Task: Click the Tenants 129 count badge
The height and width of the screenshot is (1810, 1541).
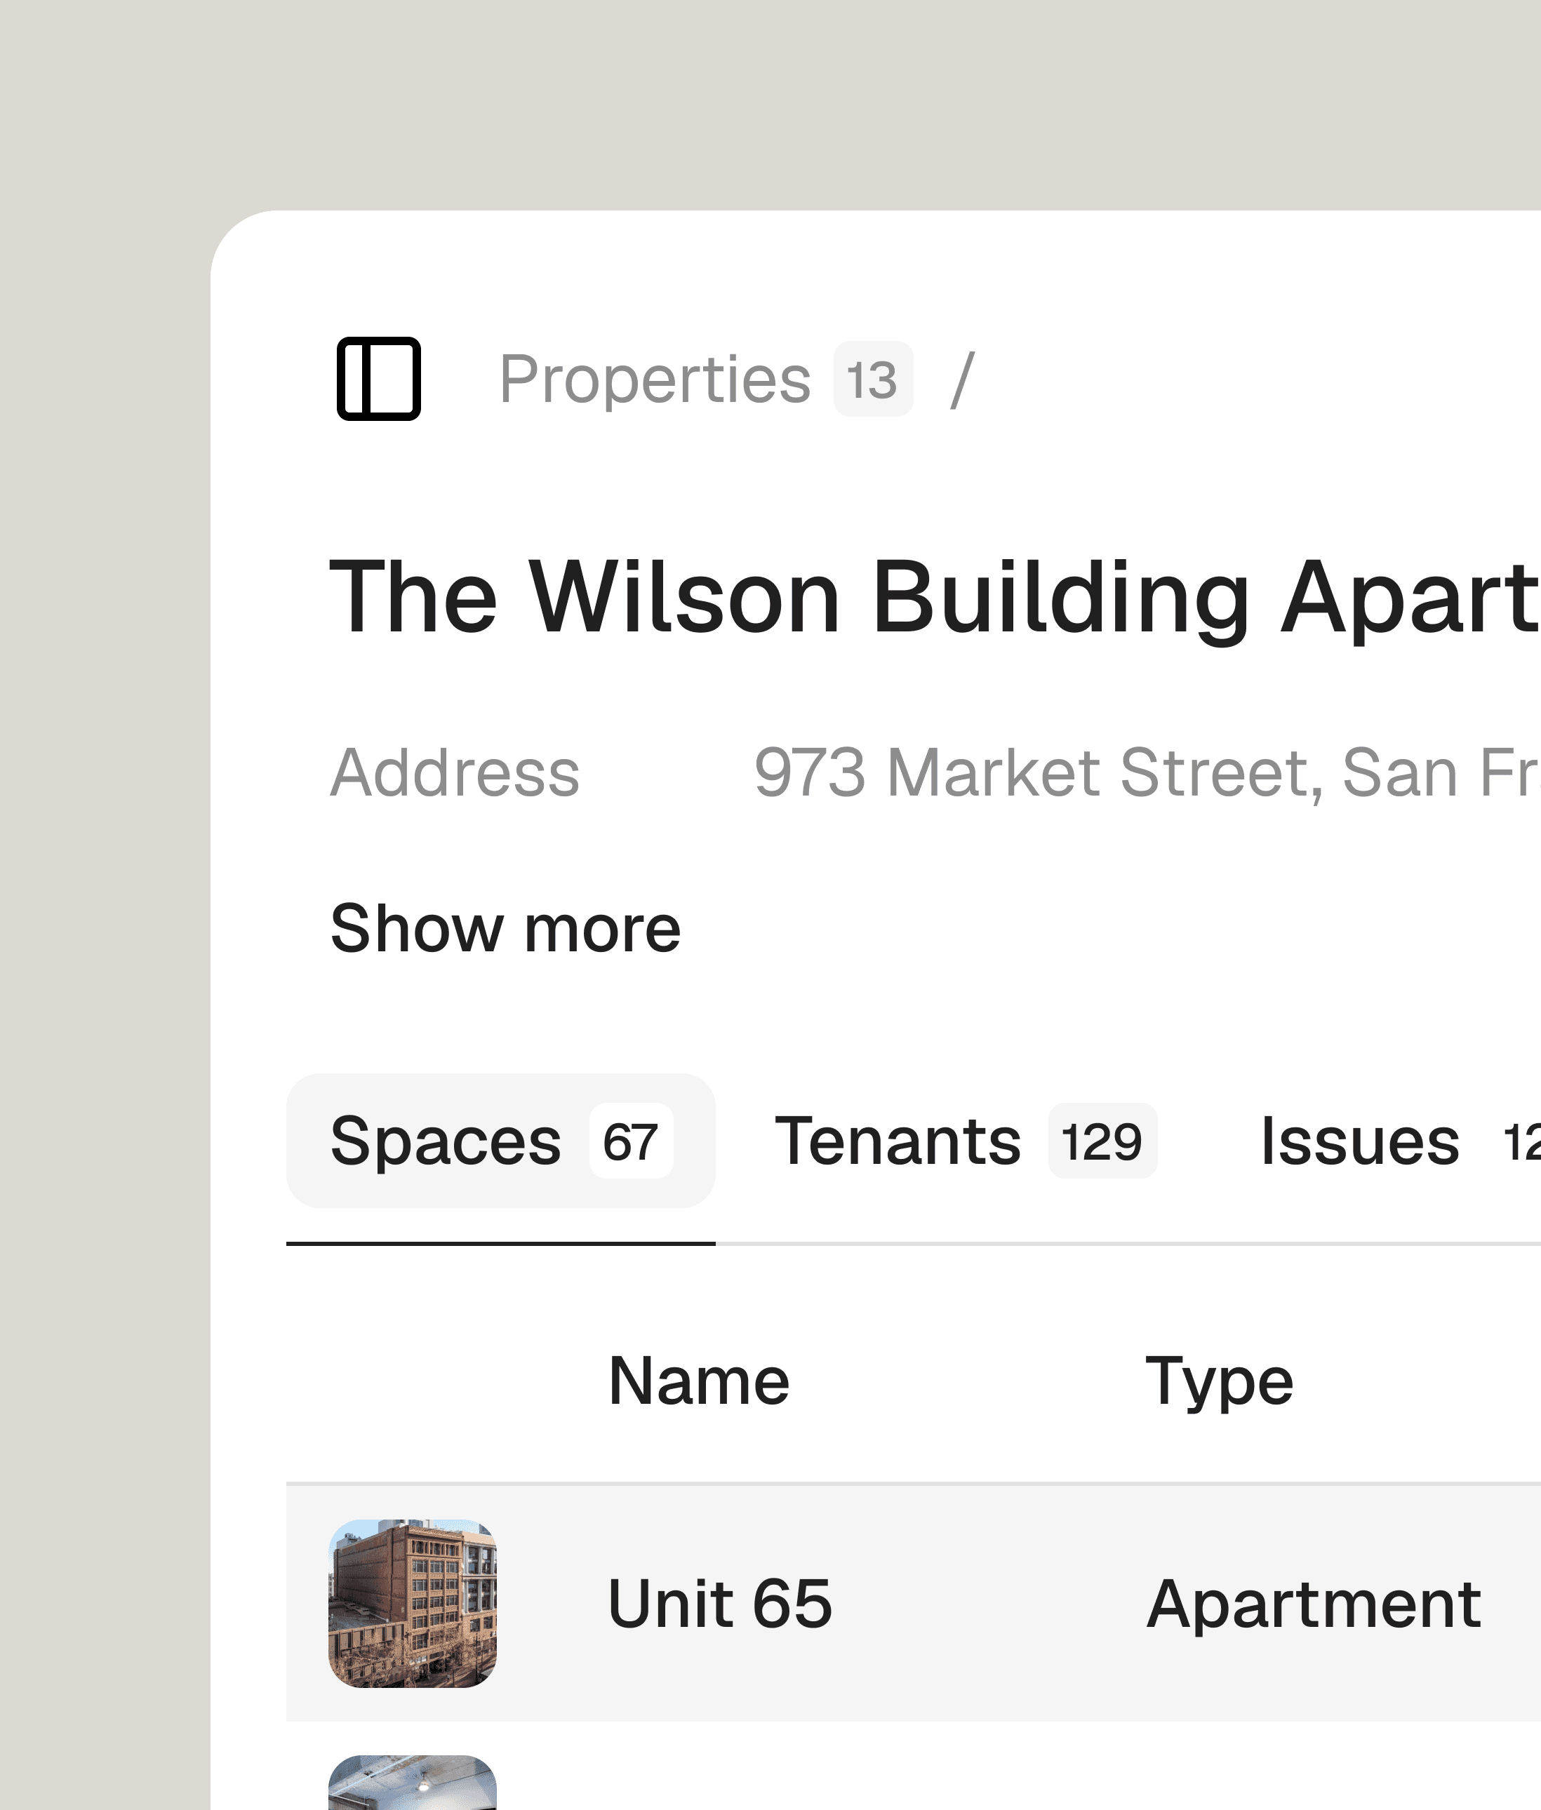Action: pyautogui.click(x=1102, y=1141)
